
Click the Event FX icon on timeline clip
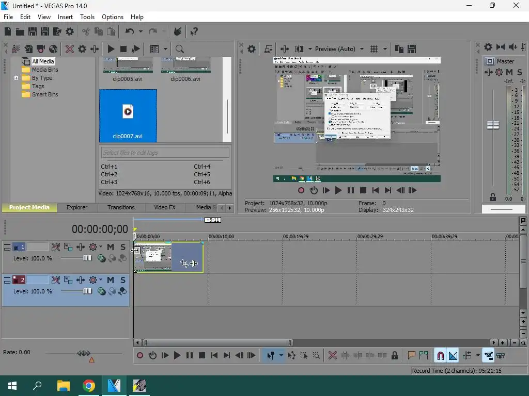194,263
